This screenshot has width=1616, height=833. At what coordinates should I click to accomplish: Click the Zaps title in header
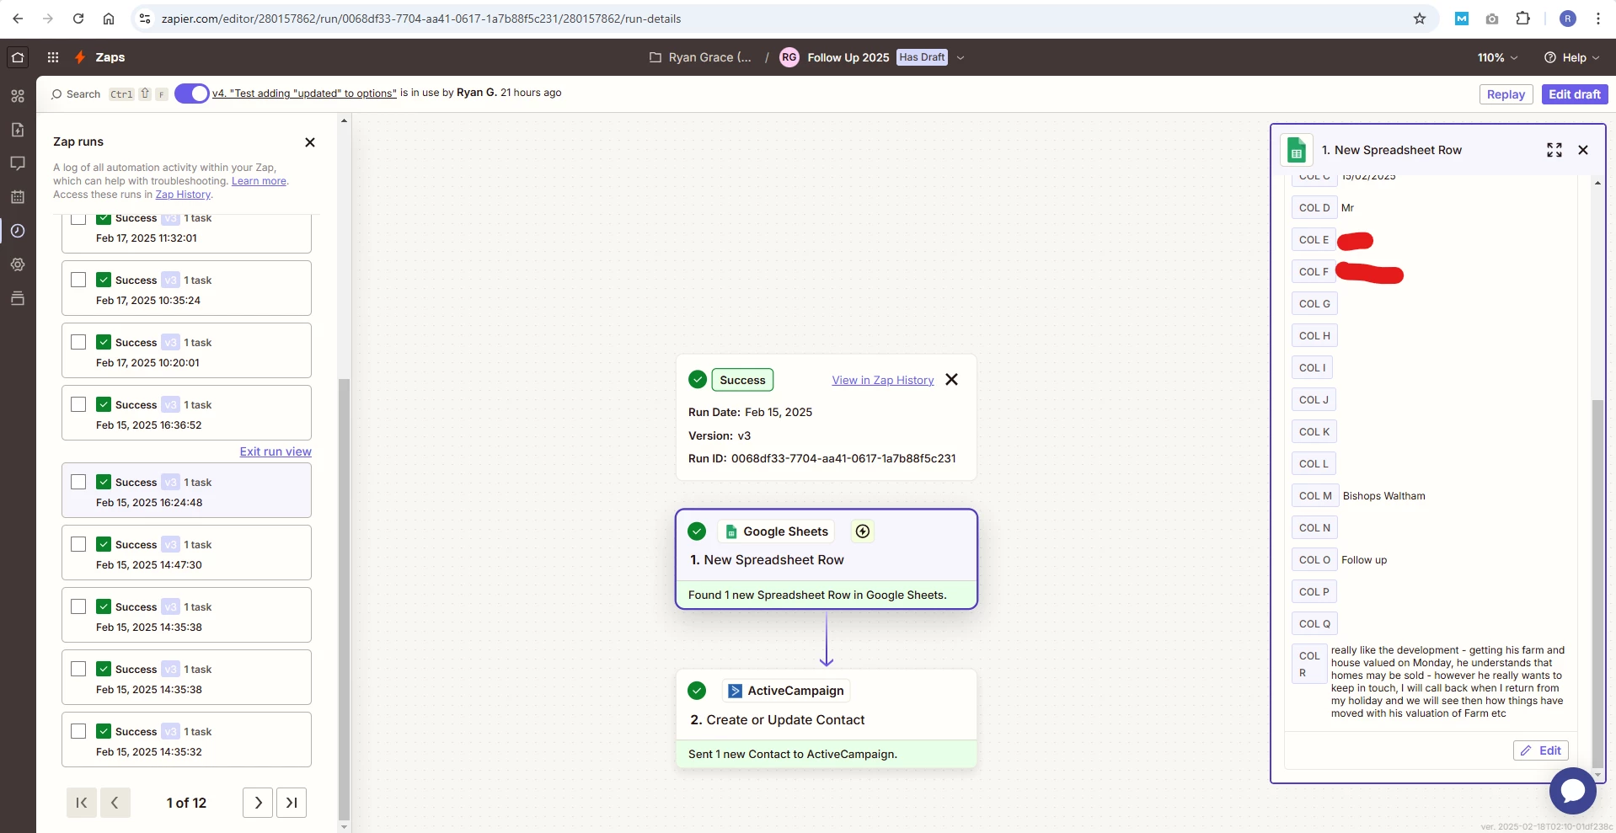pos(110,57)
